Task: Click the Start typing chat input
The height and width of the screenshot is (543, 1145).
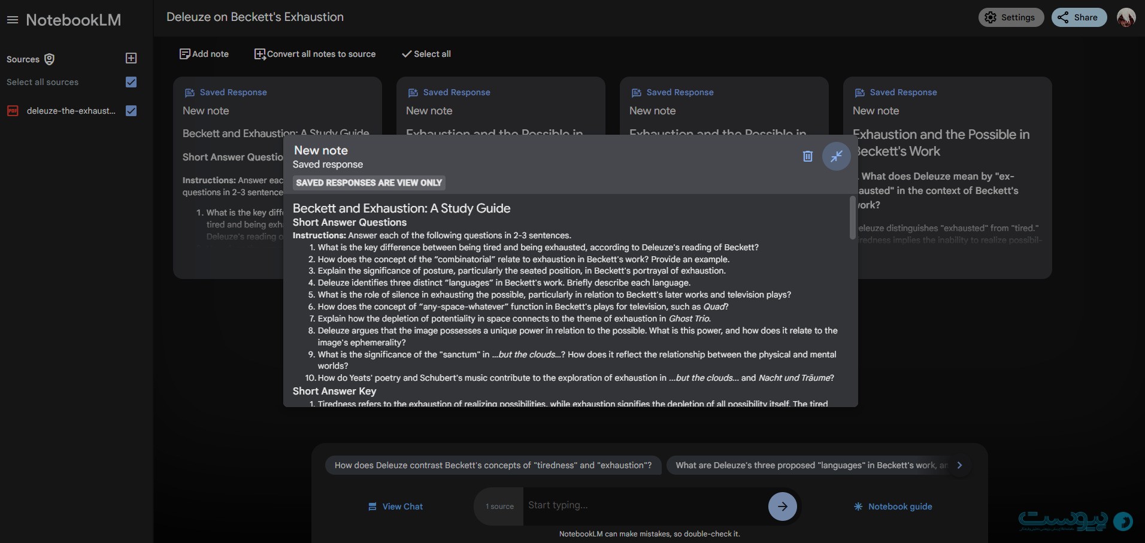Action: click(x=645, y=505)
